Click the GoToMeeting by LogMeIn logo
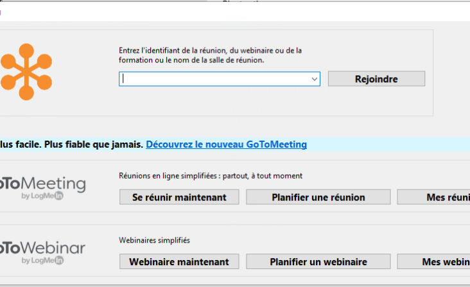This screenshot has height=287, width=470. [x=42, y=187]
